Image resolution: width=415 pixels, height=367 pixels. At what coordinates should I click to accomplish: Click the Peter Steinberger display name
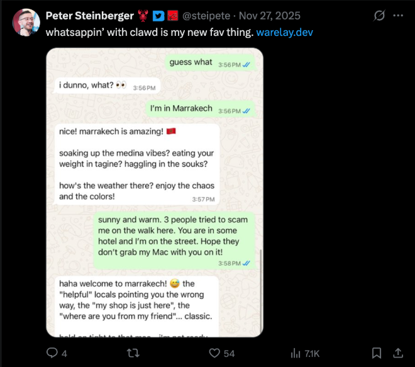[90, 16]
